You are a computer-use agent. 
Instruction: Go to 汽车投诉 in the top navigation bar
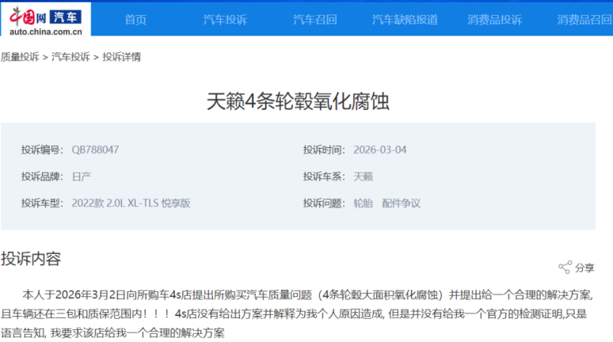click(225, 20)
